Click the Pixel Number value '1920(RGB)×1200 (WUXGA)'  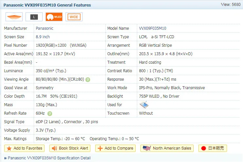click(61, 45)
